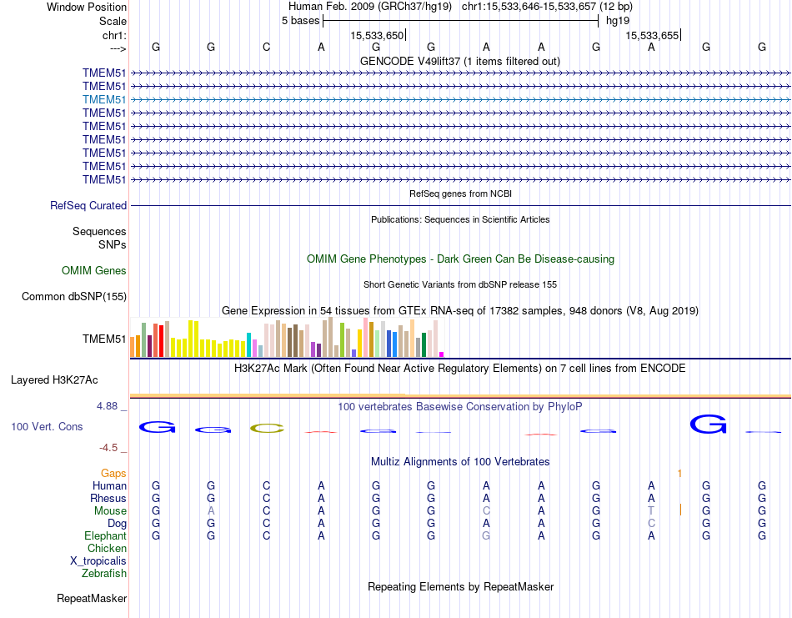Select the Mouse species label in Multiz alignment
The image size is (792, 618).
coord(110,511)
